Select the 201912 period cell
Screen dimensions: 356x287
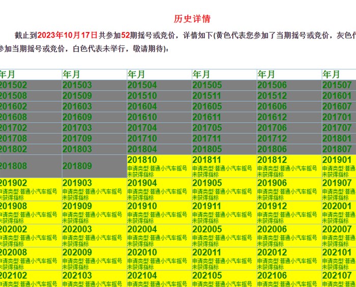click(x=289, y=212)
